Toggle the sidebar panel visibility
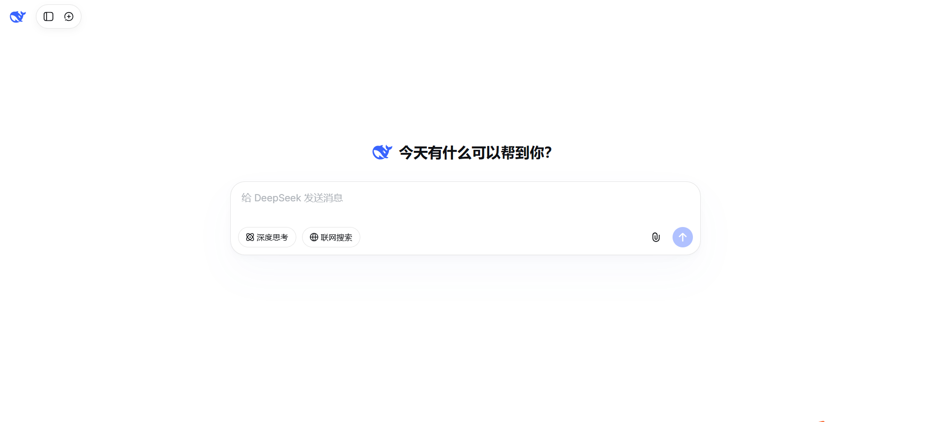This screenshot has height=422, width=931. [x=48, y=16]
